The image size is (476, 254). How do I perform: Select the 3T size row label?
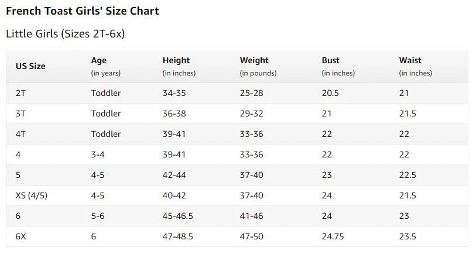pyautogui.click(x=20, y=114)
